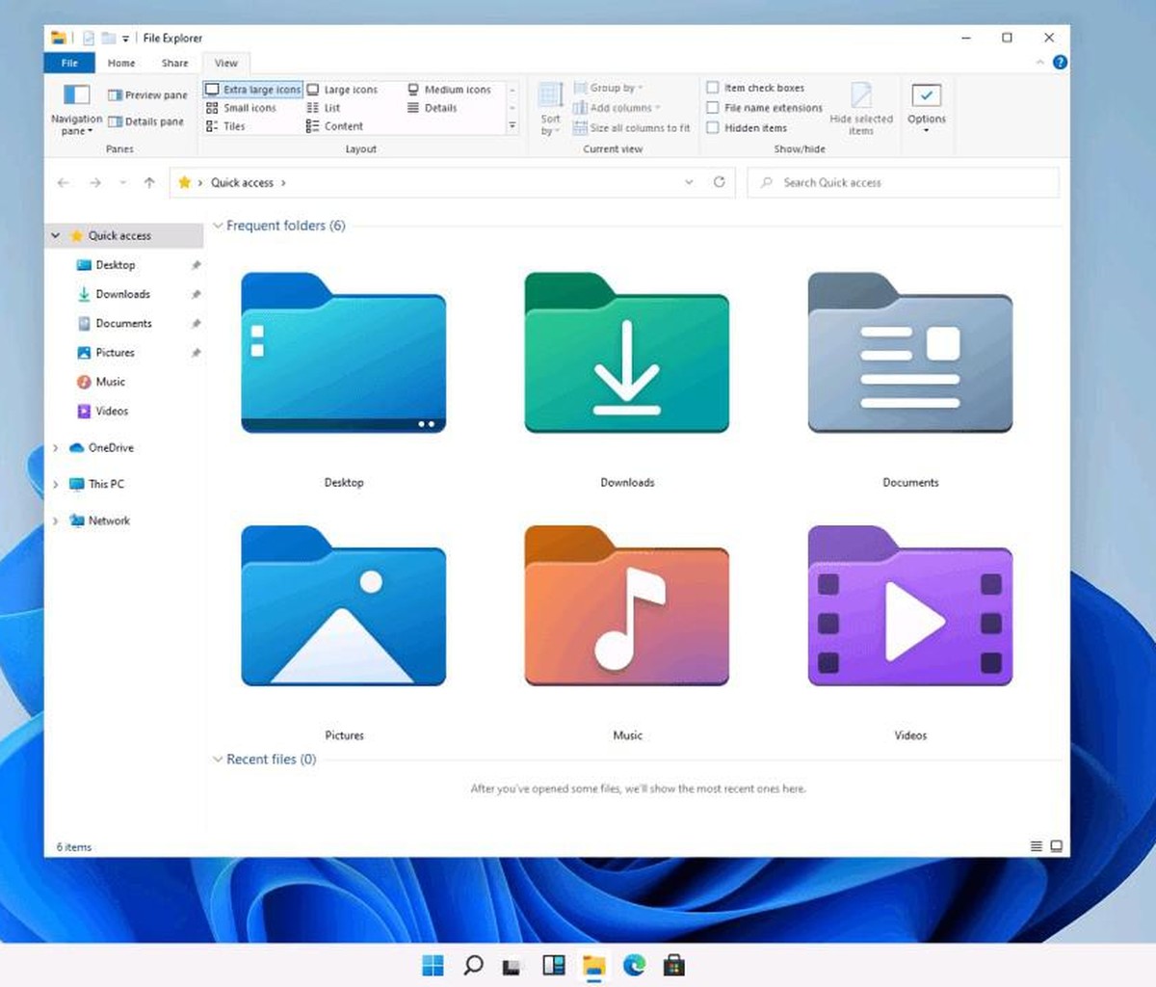
Task: Switch to Details layout
Action: coord(432,108)
